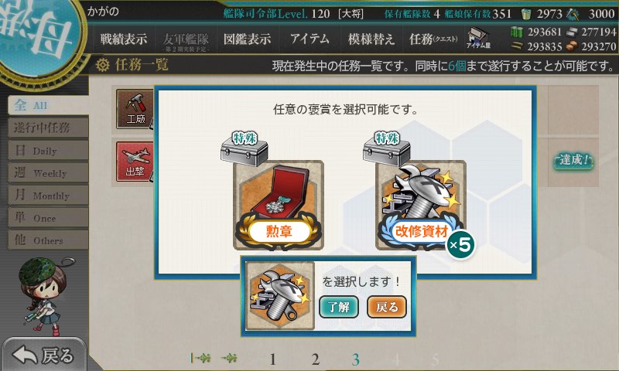The height and width of the screenshot is (371, 619).
Task: Select the 勲章 medal reward icon
Action: pyautogui.click(x=279, y=205)
